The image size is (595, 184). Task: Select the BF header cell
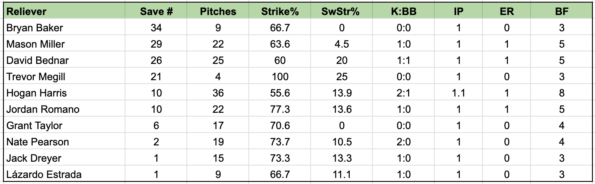(x=561, y=12)
